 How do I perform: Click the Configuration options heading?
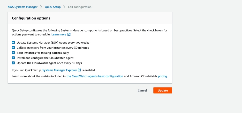[x=31, y=18]
